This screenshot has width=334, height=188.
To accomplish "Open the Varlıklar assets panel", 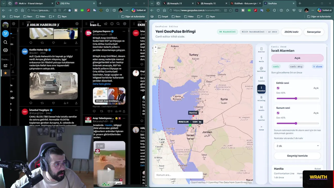I will (x=261, y=69).
